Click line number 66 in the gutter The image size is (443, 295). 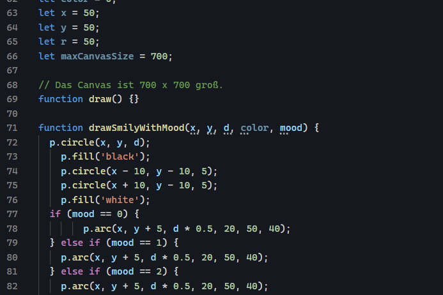coord(13,56)
